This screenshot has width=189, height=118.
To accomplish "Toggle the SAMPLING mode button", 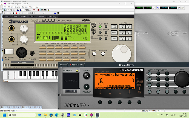I will [100, 39].
